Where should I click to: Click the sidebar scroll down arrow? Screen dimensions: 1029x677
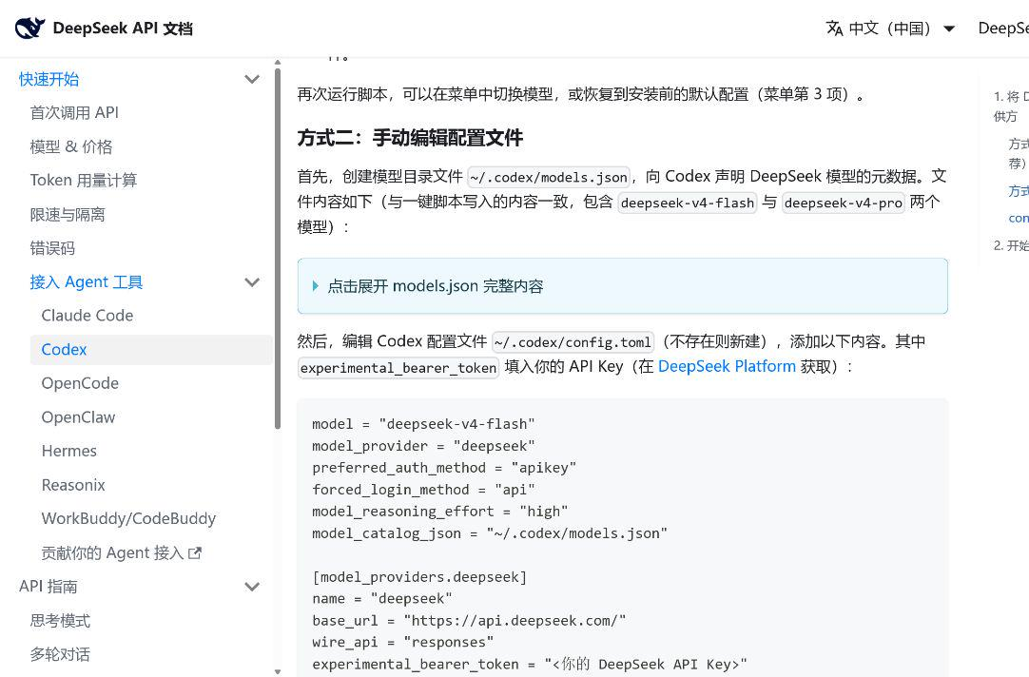click(278, 671)
